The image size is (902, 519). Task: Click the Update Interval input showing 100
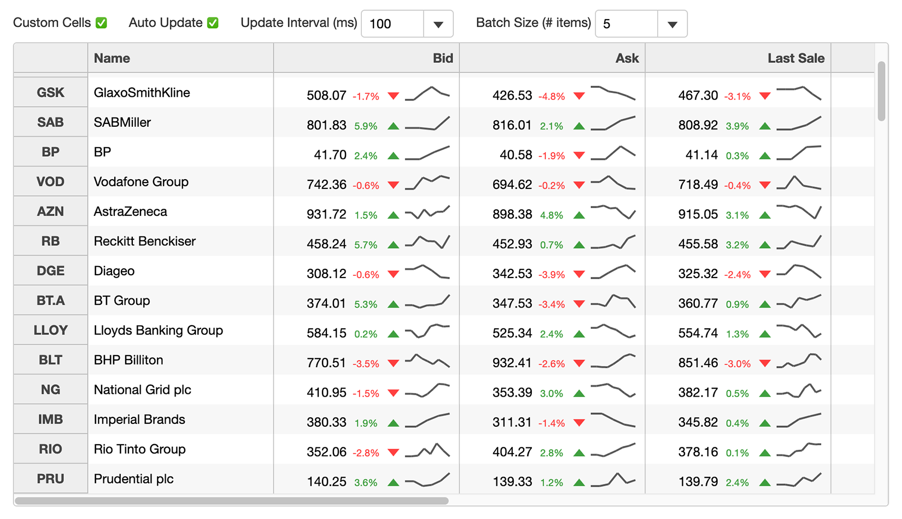(x=393, y=24)
